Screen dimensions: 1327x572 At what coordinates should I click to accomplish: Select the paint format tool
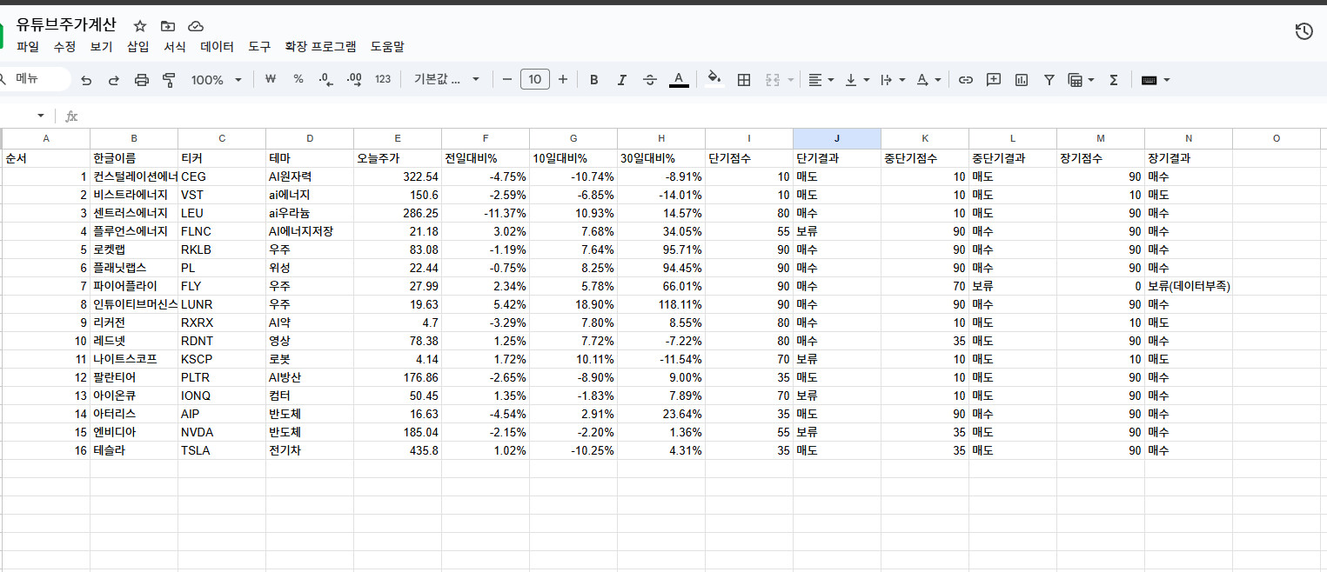(169, 80)
